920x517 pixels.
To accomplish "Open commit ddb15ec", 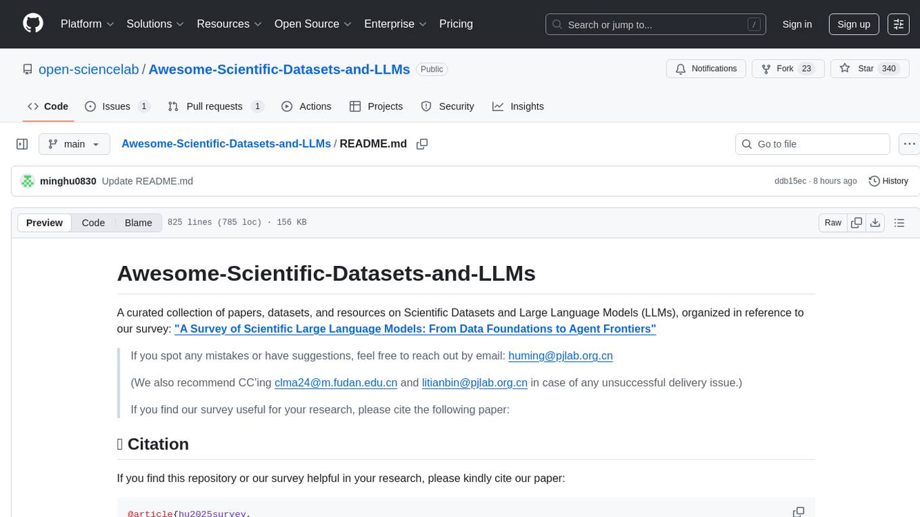I will click(790, 181).
